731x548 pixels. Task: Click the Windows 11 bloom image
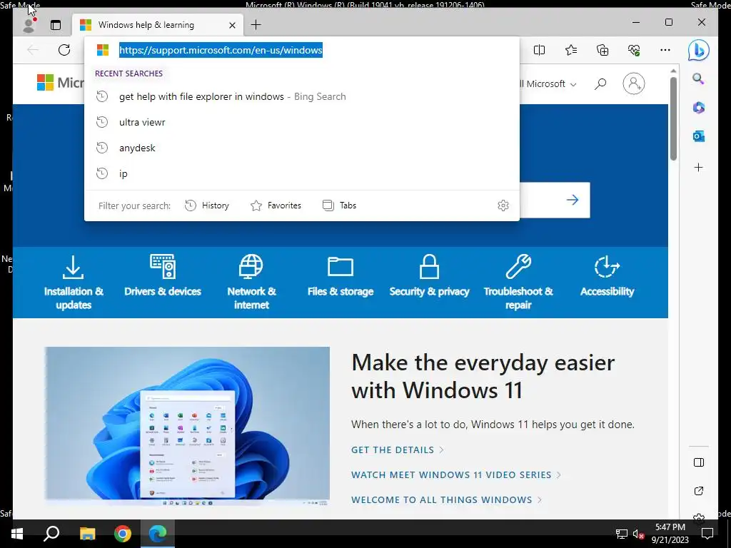click(x=187, y=426)
